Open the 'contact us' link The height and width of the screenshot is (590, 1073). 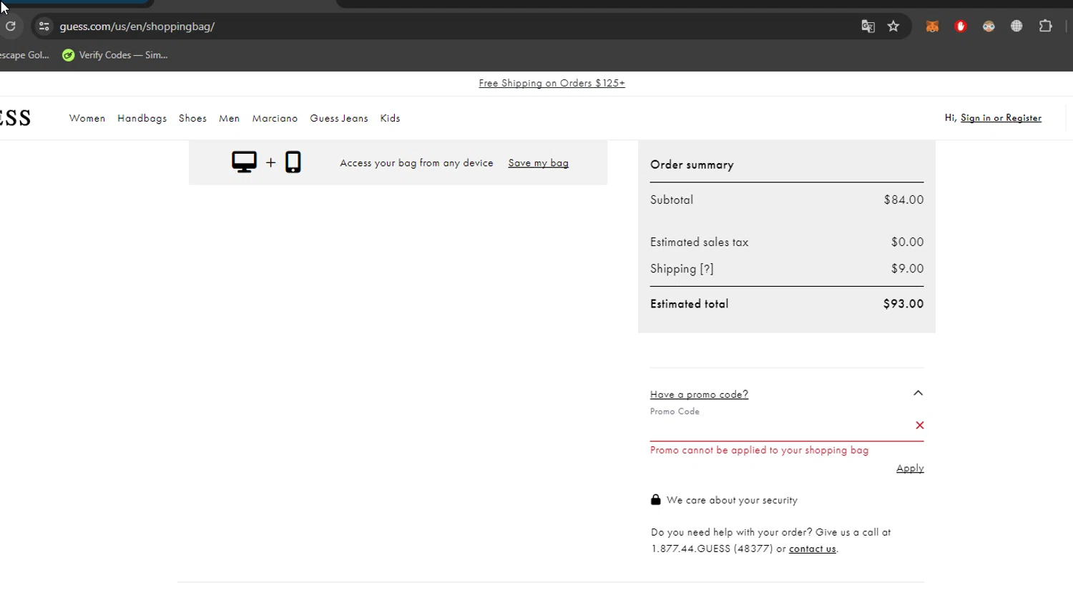[x=812, y=549]
